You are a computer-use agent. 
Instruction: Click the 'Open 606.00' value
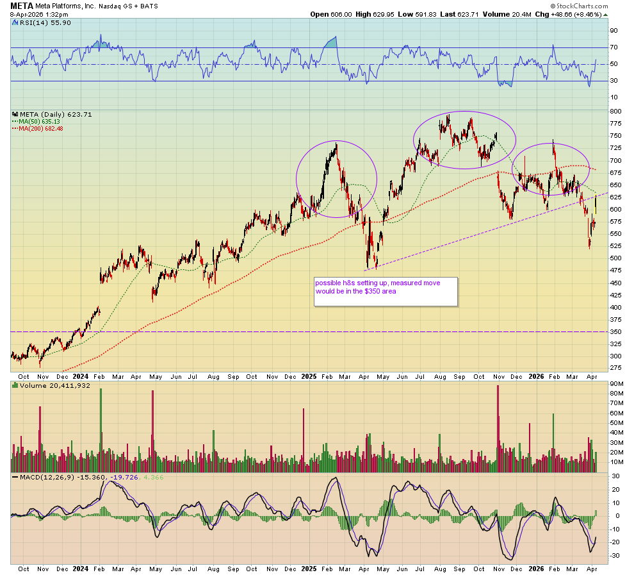331,14
